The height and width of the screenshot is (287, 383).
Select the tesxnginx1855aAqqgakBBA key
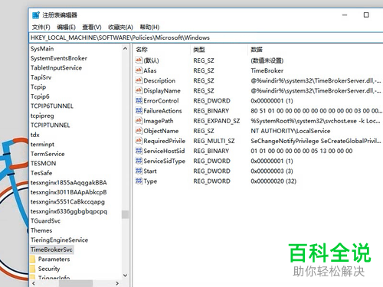[69, 182]
